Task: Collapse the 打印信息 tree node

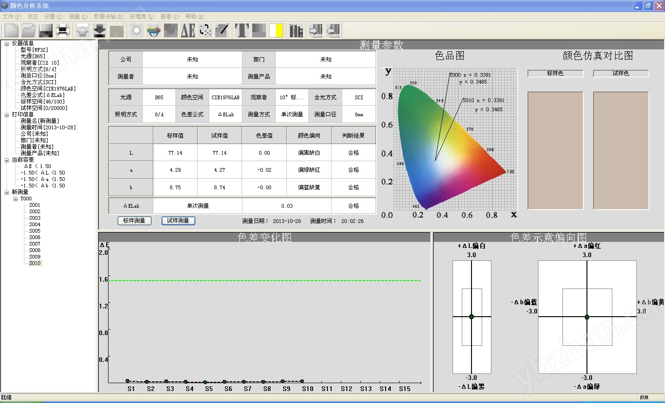Action: coord(7,114)
